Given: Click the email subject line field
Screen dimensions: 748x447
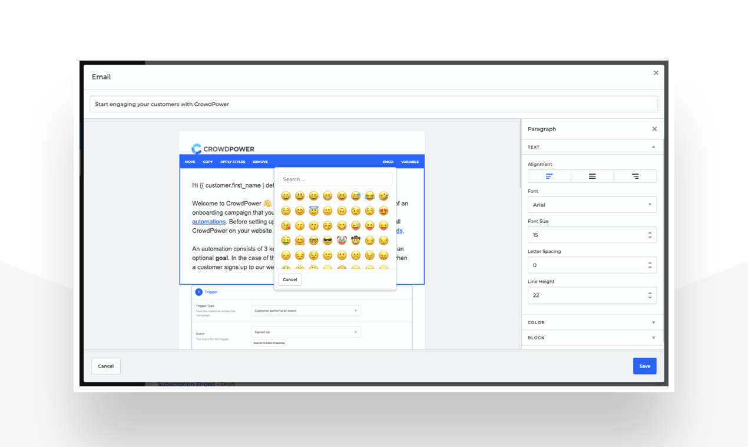Looking at the screenshot, I should click(x=374, y=104).
